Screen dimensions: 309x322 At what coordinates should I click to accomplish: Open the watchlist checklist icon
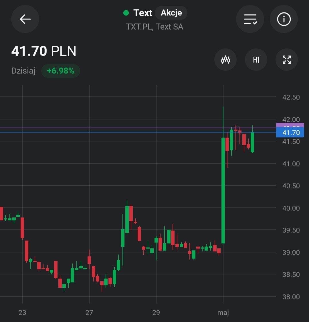click(250, 19)
